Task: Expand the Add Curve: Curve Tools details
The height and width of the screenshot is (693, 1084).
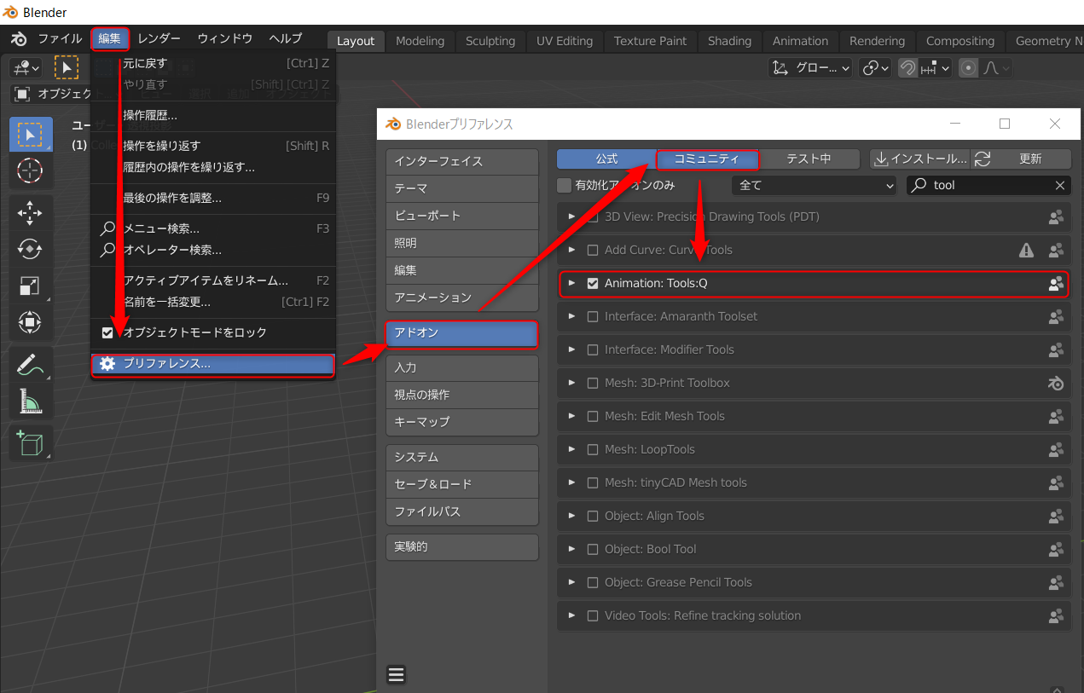Action: click(572, 250)
